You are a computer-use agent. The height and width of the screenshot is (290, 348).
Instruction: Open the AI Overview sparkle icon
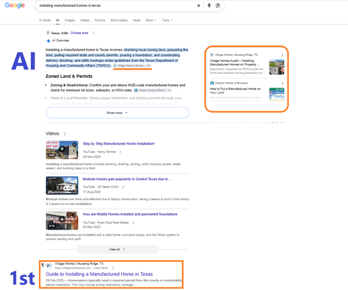[x=48, y=41]
